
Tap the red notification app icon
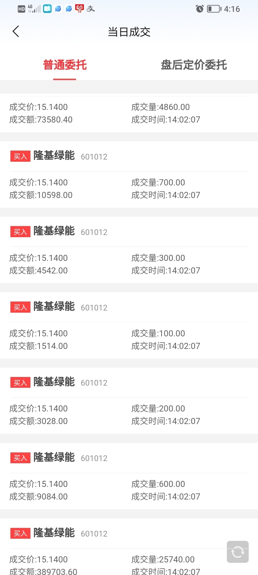click(x=80, y=9)
